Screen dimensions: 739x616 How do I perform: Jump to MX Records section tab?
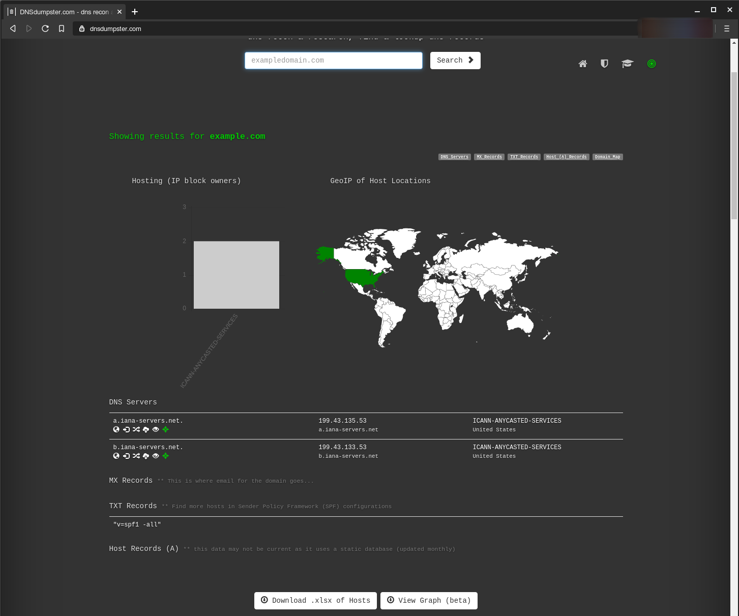[489, 157]
